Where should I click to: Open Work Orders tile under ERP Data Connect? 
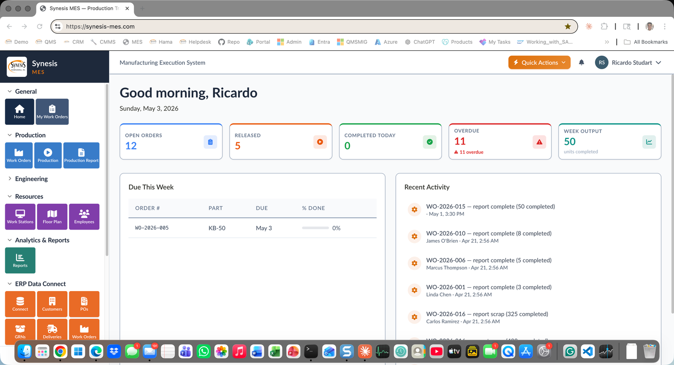[x=84, y=331]
